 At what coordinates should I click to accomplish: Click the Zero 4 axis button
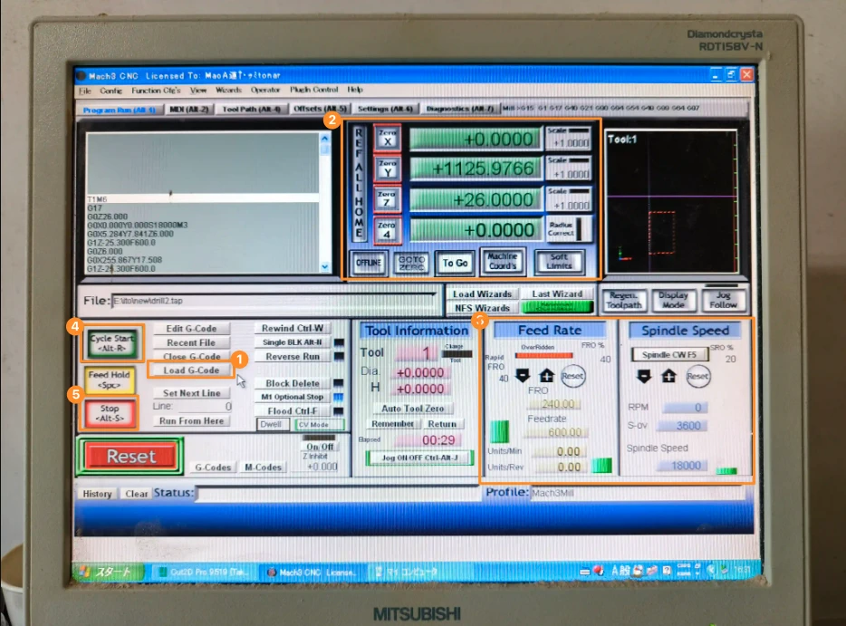[387, 230]
